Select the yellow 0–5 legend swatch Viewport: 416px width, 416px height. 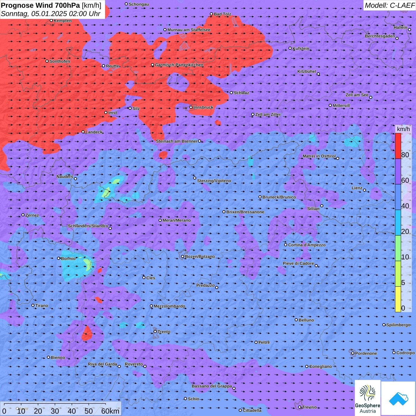pyautogui.click(x=398, y=299)
